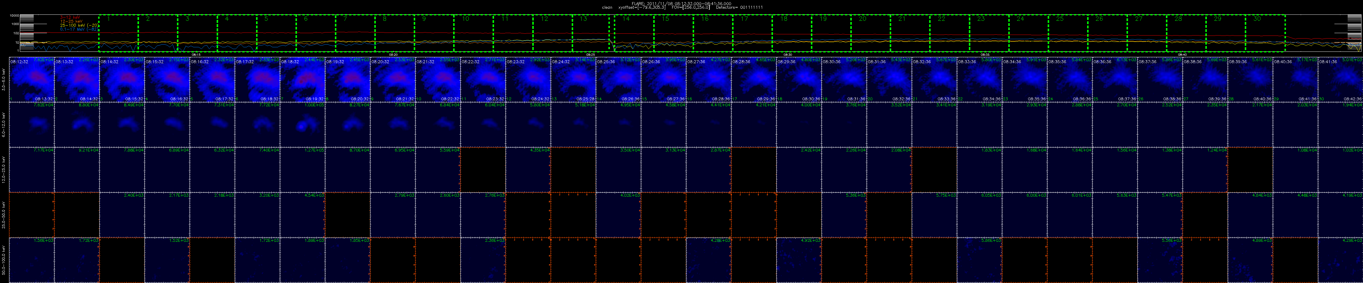Select time interval box 25 in light curve
The image size is (1363, 283).
[1068, 33]
